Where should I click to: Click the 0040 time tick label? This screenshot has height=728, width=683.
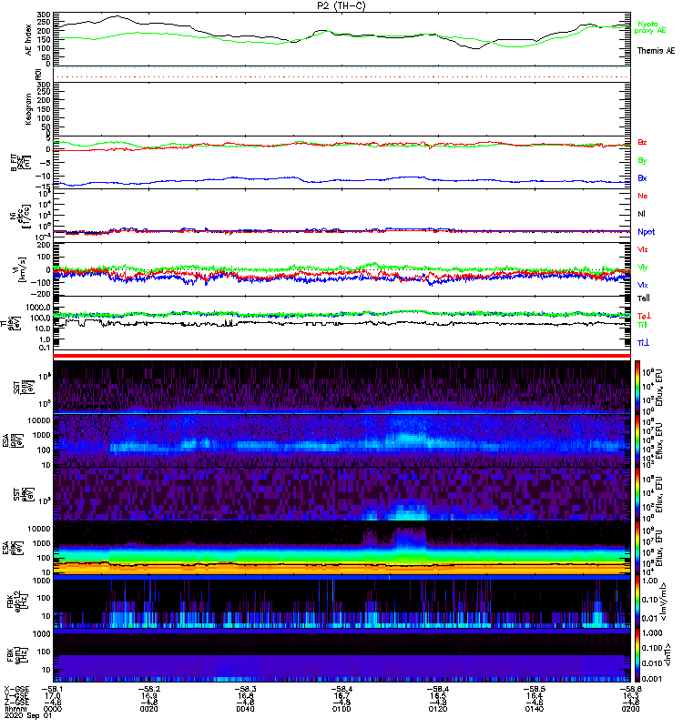[245, 709]
